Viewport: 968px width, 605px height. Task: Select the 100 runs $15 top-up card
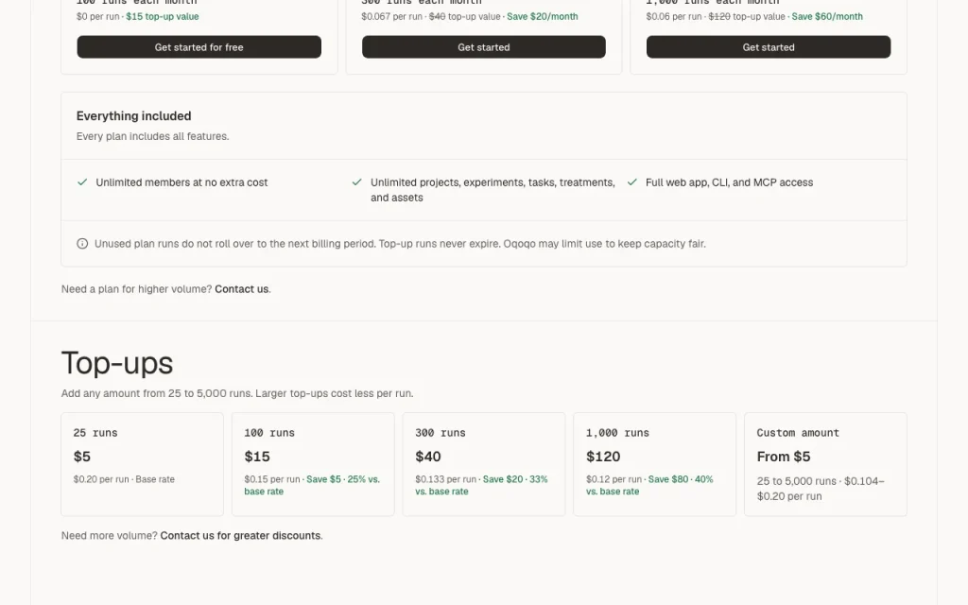313,464
